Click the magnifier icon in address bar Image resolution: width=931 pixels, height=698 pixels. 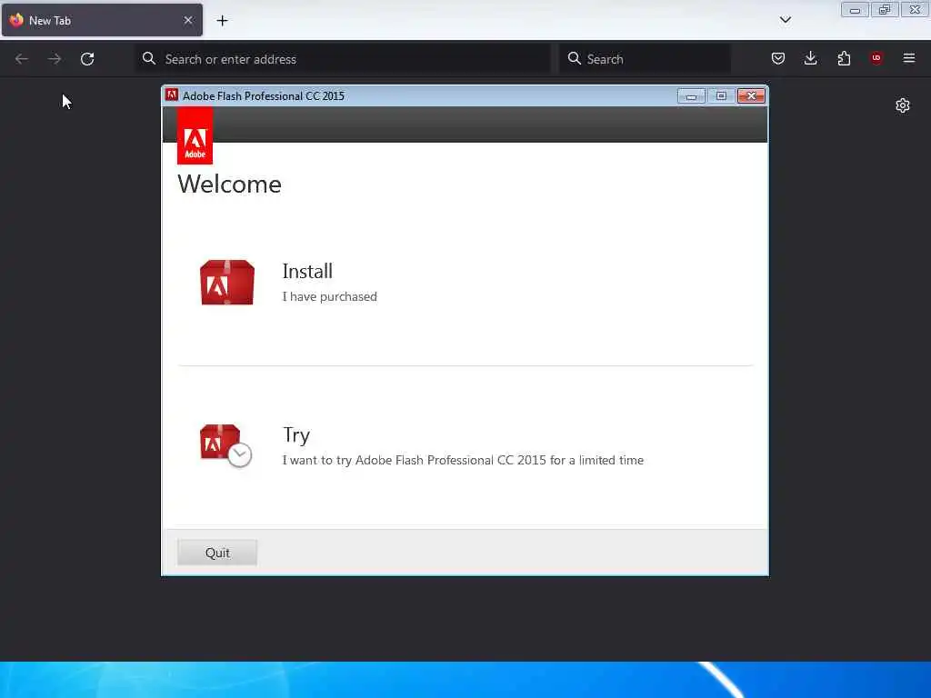(x=149, y=58)
